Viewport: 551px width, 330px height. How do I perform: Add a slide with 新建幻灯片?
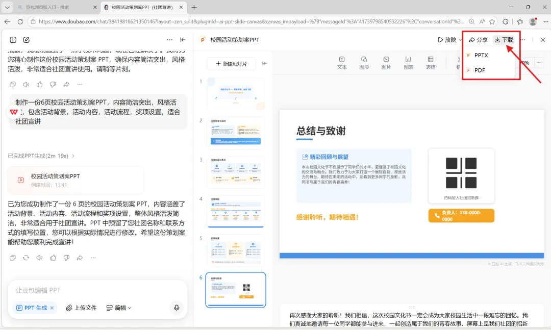click(x=231, y=64)
